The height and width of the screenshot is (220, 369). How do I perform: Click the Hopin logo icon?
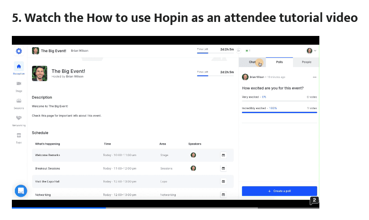[x=19, y=51]
